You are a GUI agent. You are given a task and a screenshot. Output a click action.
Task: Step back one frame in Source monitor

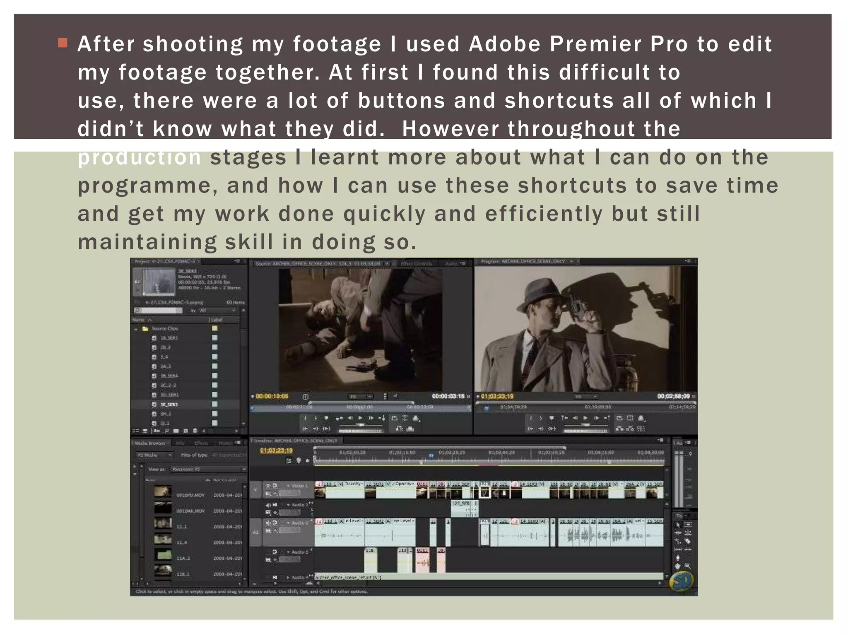(x=350, y=418)
